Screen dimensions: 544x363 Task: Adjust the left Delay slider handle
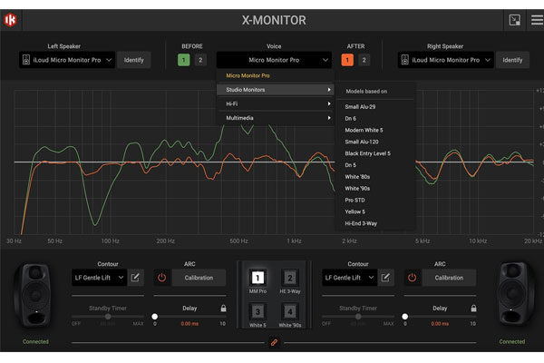coord(155,317)
